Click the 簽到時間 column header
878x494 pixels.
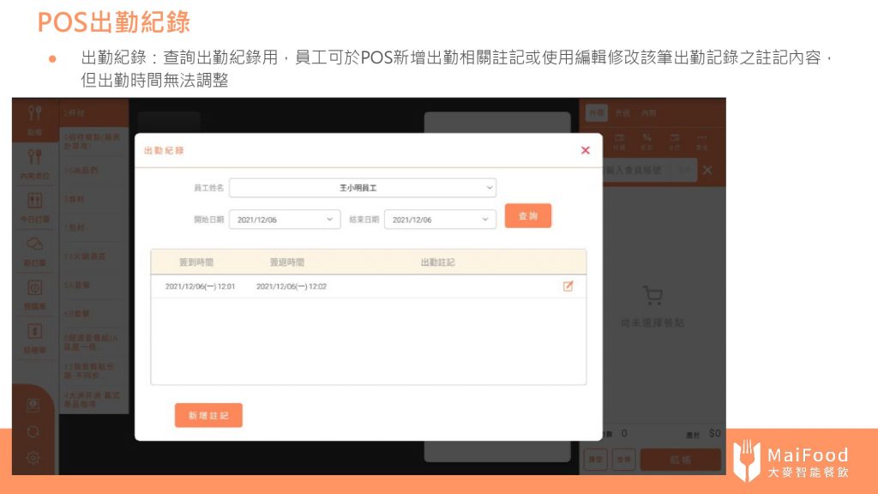point(196,262)
